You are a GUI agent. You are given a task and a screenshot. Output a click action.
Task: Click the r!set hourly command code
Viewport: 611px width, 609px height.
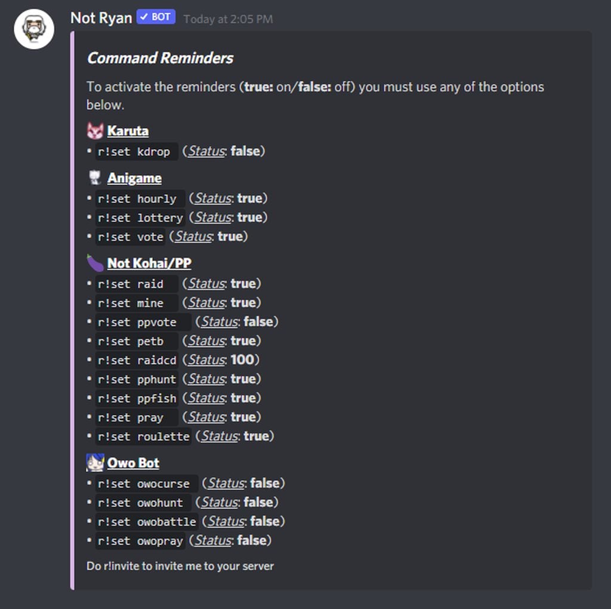coord(140,199)
